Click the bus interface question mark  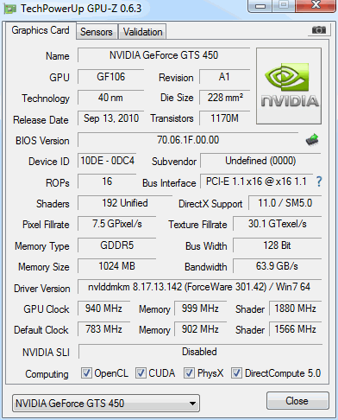[319, 181]
